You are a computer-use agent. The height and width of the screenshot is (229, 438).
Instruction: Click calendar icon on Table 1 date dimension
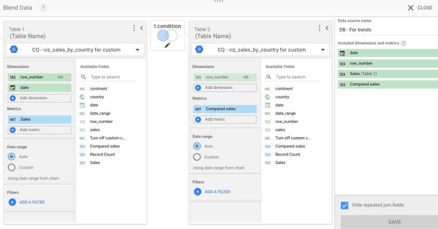[12, 88]
